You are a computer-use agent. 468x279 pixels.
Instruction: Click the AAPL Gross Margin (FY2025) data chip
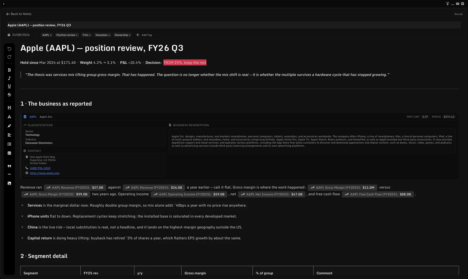pos(342,187)
